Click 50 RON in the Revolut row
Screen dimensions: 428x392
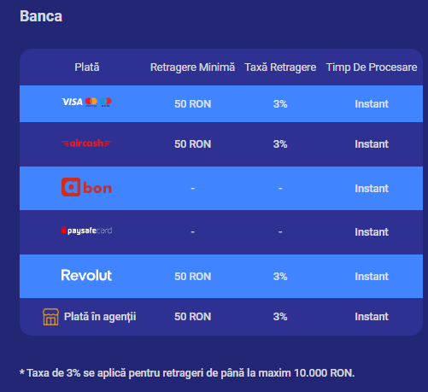pyautogui.click(x=193, y=277)
